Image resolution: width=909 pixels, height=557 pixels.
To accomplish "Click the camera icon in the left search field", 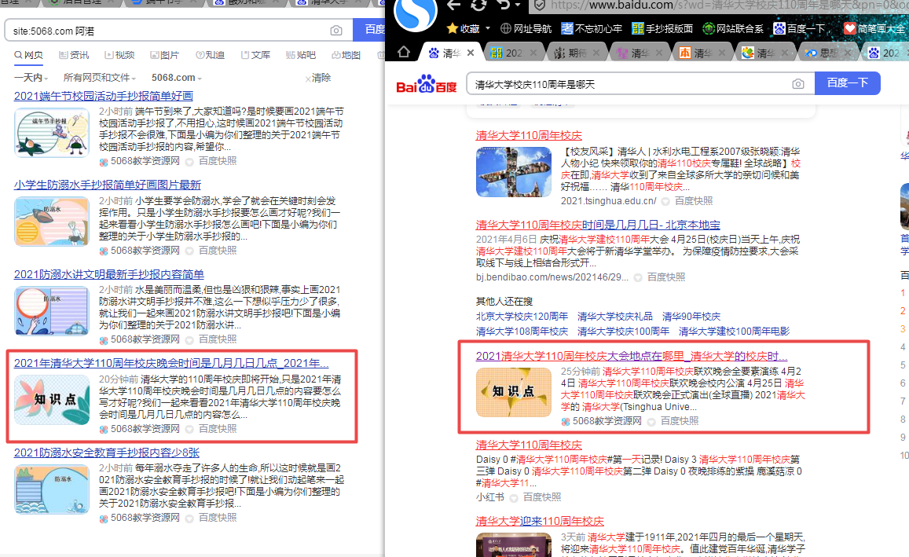I will (x=336, y=30).
